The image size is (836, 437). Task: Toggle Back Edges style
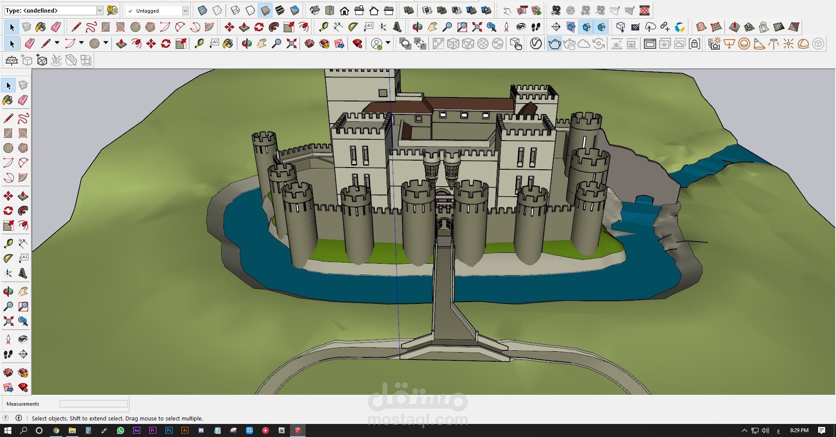[x=217, y=10]
